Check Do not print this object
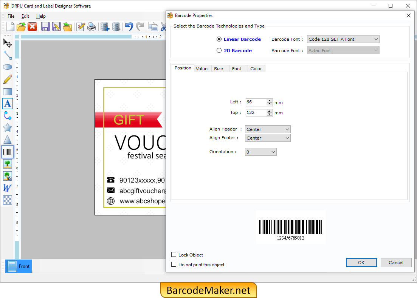 point(174,264)
